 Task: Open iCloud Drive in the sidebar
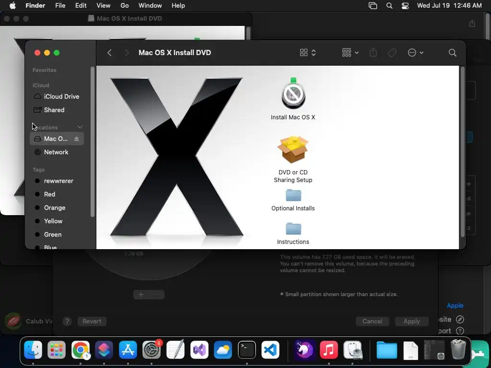click(x=57, y=96)
